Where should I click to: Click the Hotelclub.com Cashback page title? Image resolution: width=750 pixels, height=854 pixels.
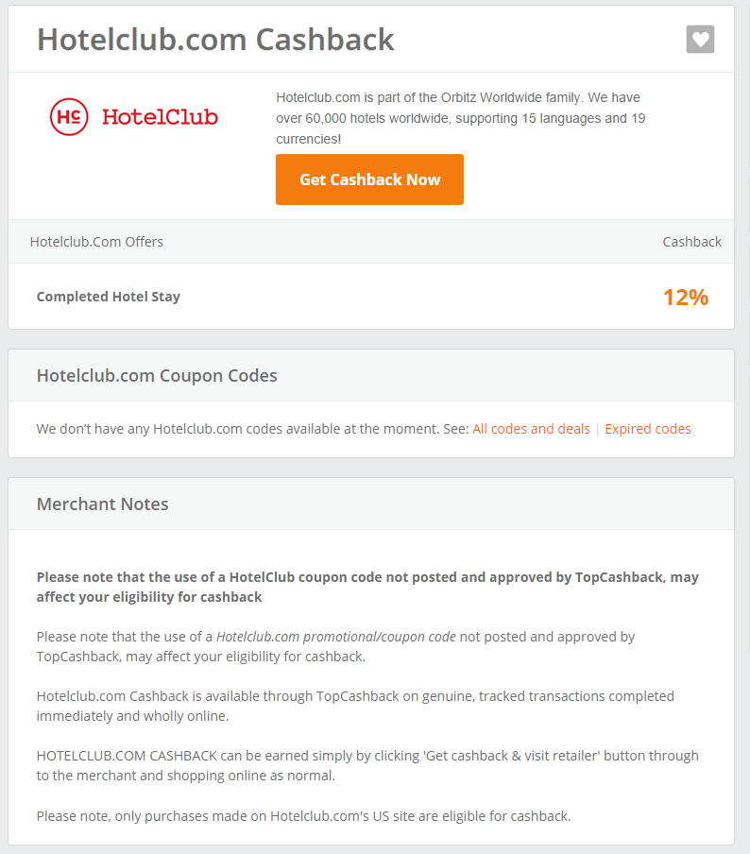pyautogui.click(x=215, y=40)
